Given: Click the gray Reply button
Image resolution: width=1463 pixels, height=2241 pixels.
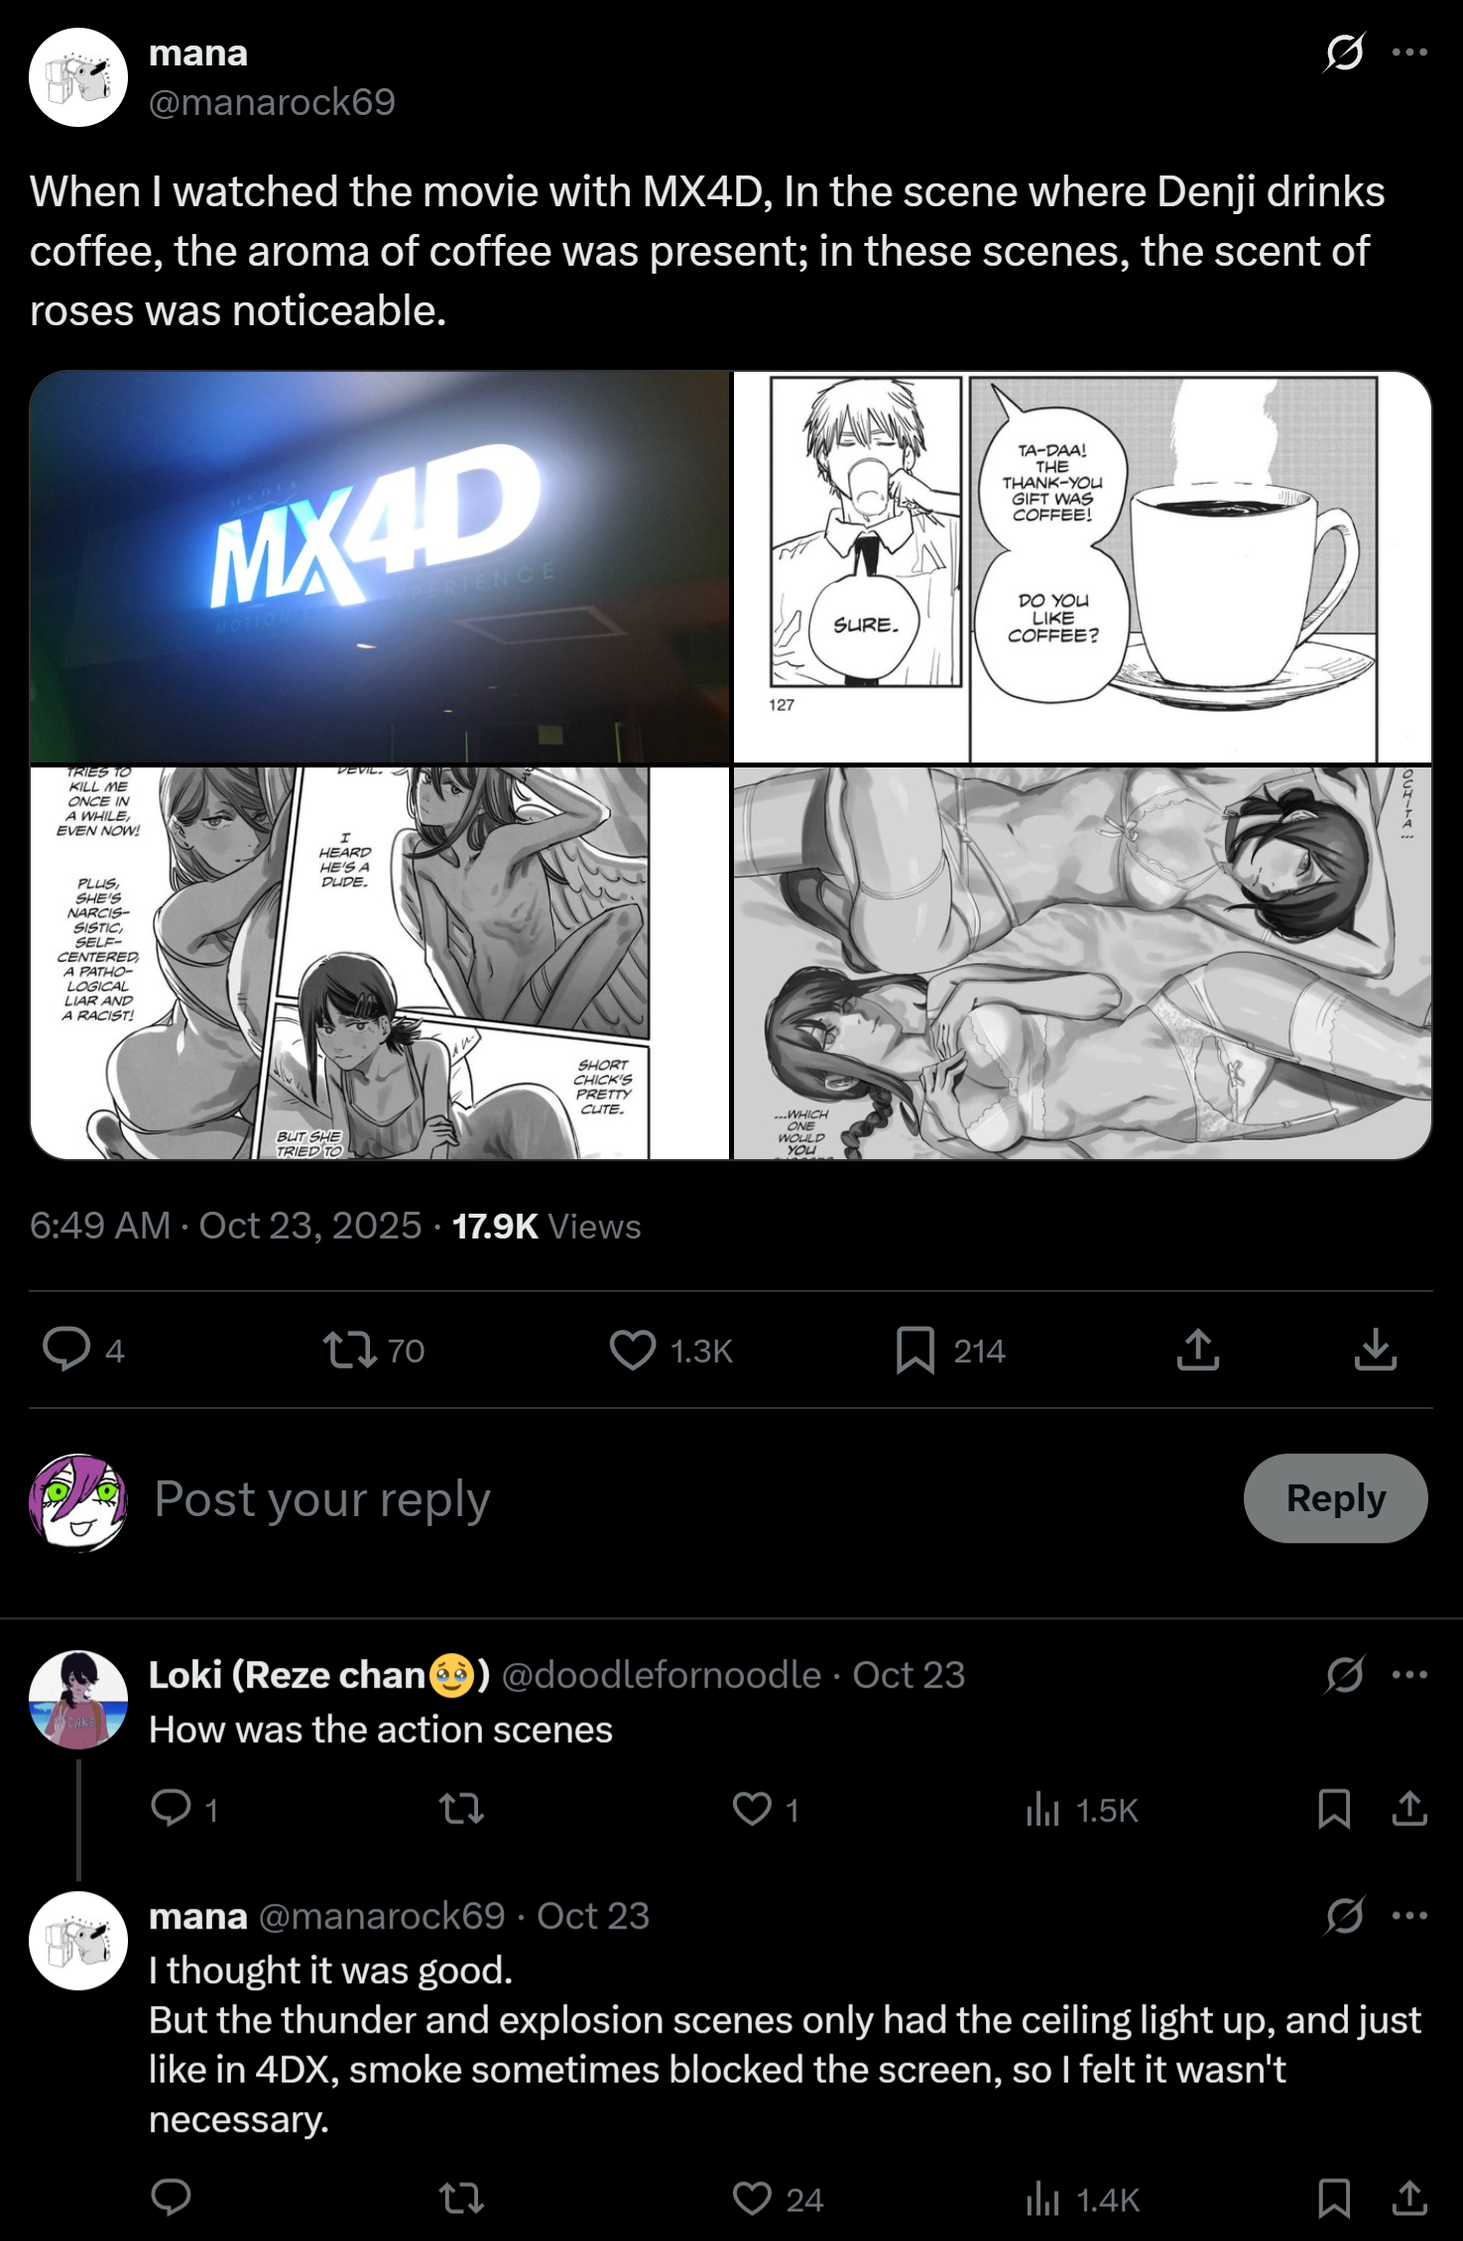Looking at the screenshot, I should coord(1335,1497).
